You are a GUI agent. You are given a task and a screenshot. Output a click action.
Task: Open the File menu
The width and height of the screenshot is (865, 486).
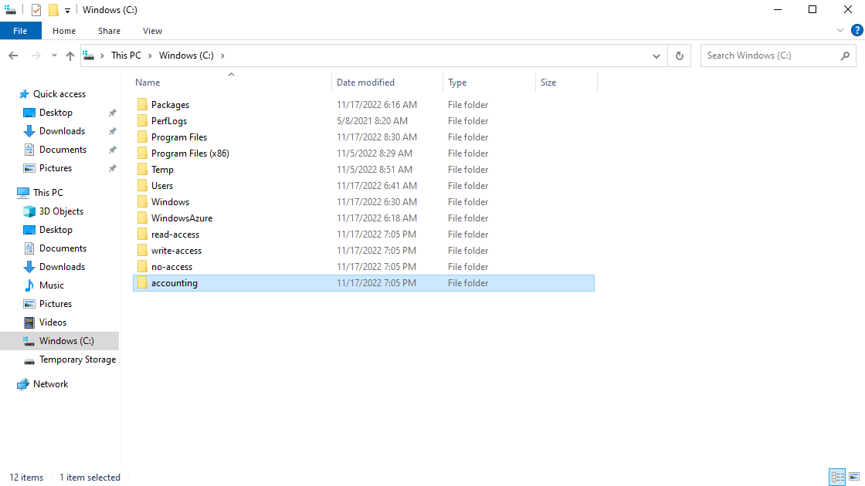click(20, 31)
